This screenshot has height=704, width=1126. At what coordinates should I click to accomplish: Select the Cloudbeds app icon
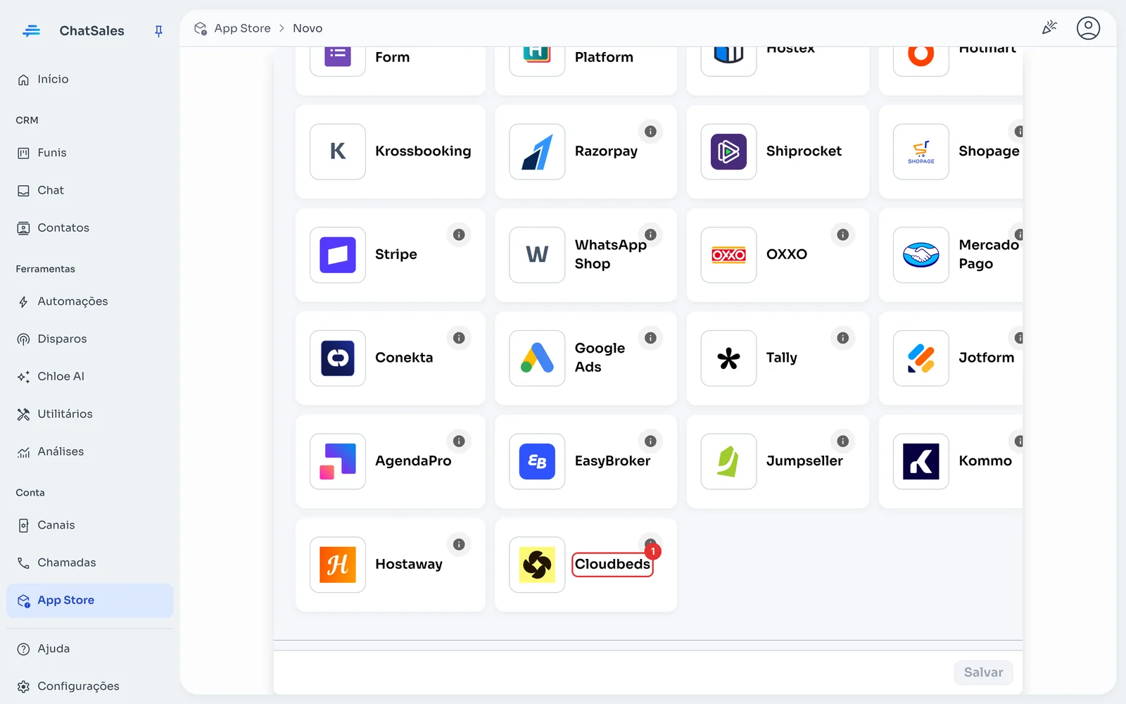pyautogui.click(x=537, y=565)
